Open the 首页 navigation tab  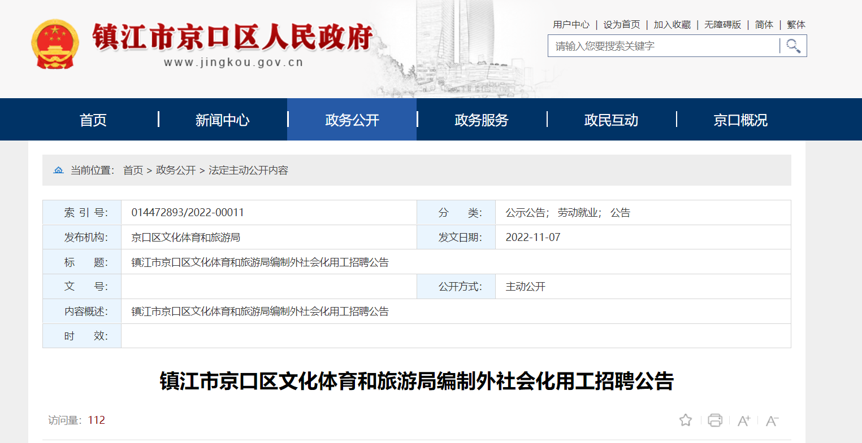tap(93, 120)
